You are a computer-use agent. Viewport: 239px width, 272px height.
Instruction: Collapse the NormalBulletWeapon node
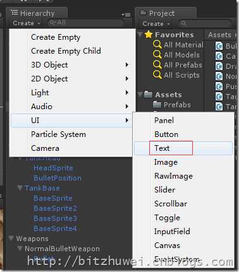coord(20,249)
